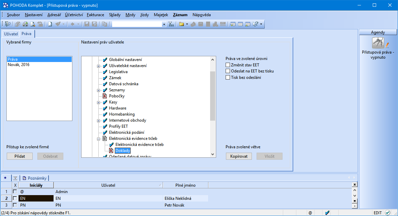The image size is (398, 216).
Task: Click the filter funnel toolbar icon
Action: click(171, 24)
